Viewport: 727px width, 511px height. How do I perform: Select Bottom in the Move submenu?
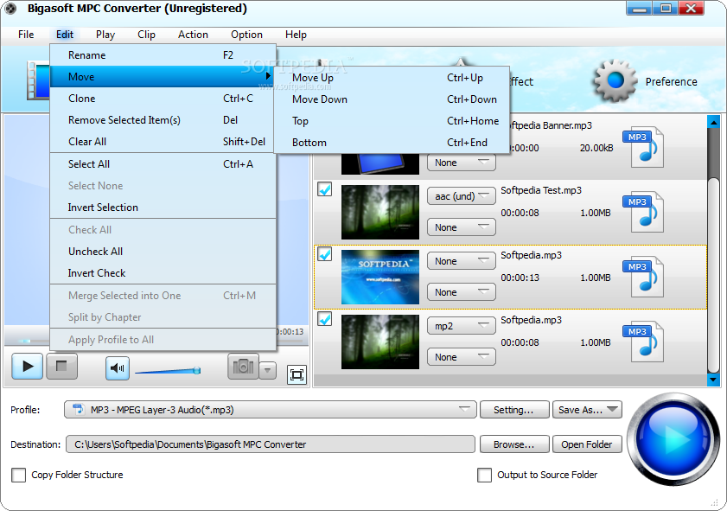tap(392, 143)
